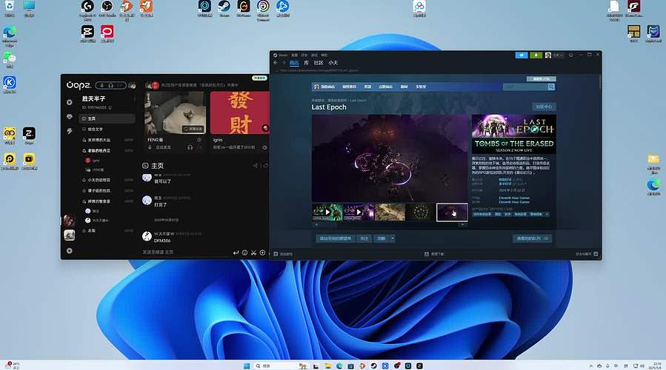
Task: Open second server avatar in Oopz rail
Action: (x=69, y=235)
